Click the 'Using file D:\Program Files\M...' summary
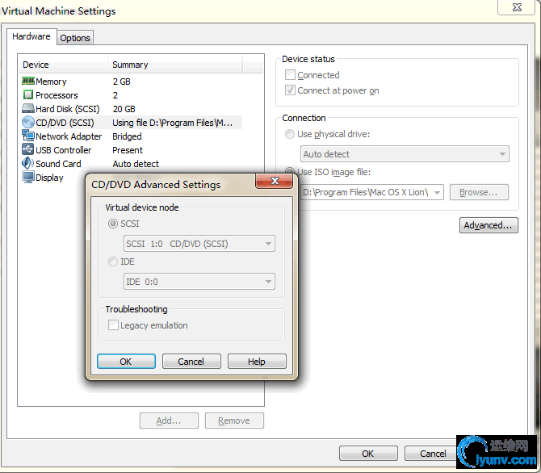 (x=173, y=123)
